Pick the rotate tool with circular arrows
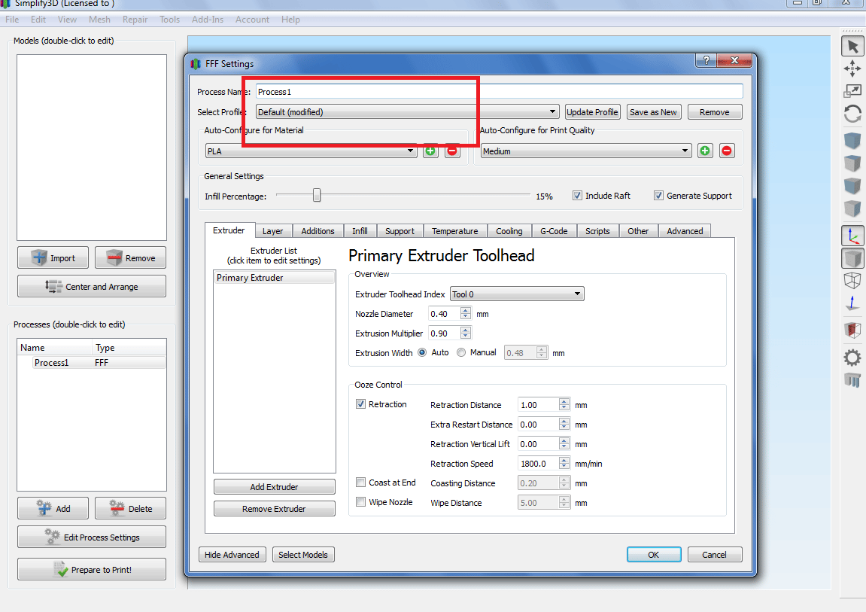Viewport: 866px width, 612px height. (852, 114)
